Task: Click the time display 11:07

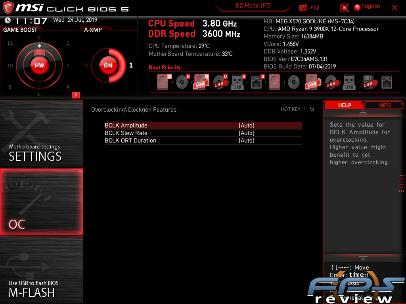Action: coord(31,21)
